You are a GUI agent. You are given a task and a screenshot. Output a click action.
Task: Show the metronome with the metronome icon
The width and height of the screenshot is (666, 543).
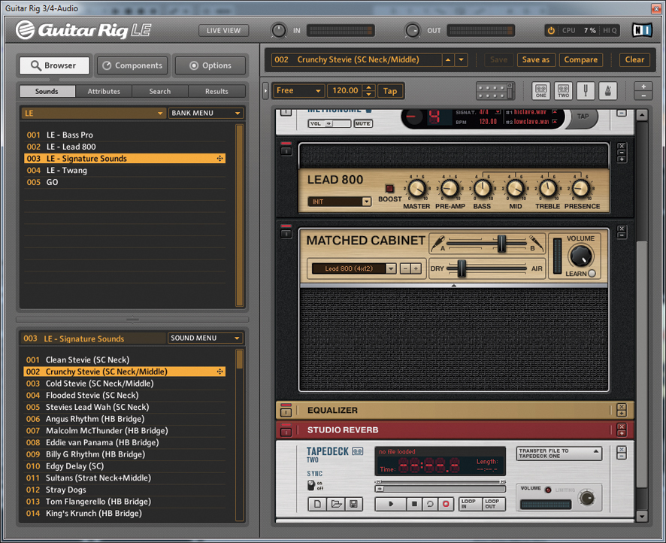[x=608, y=90]
